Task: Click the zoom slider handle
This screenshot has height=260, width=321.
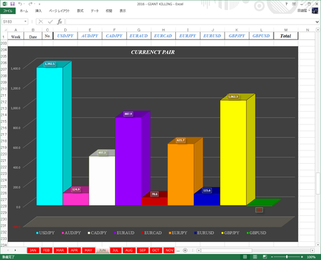Action: click(287, 257)
